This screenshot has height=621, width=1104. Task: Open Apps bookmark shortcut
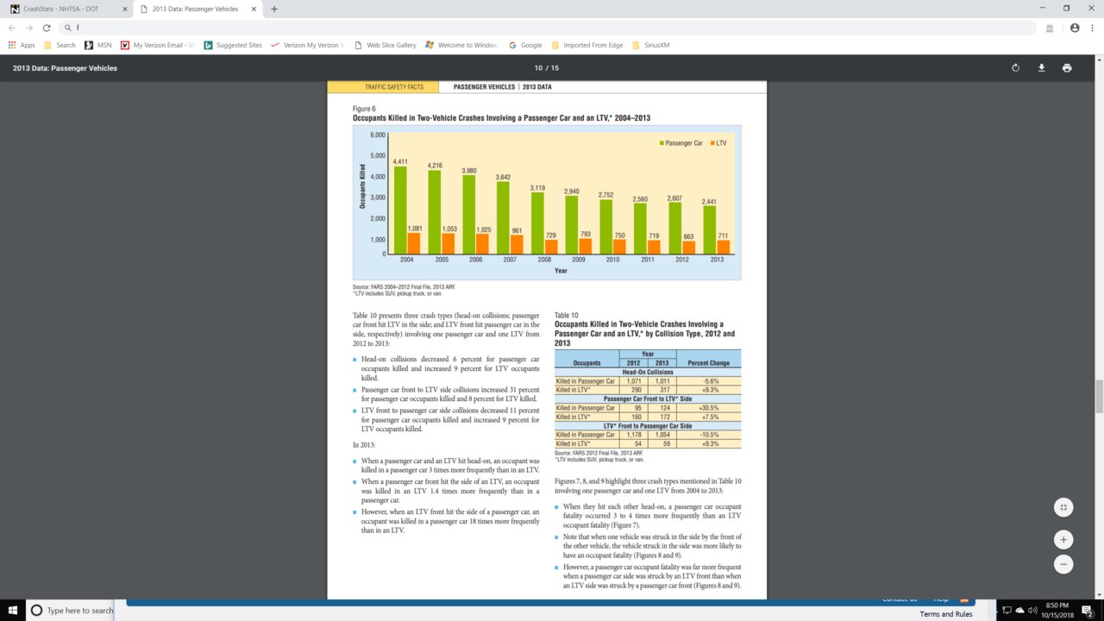click(x=22, y=45)
